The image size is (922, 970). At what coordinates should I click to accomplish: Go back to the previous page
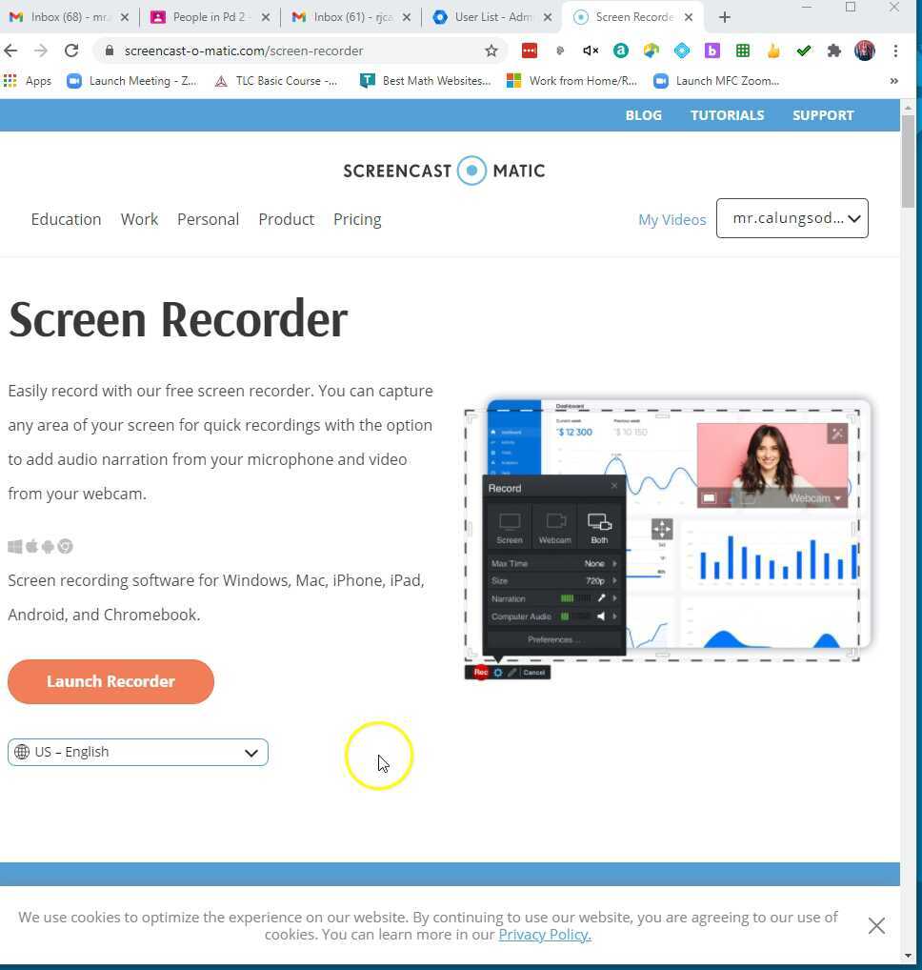pyautogui.click(x=10, y=51)
